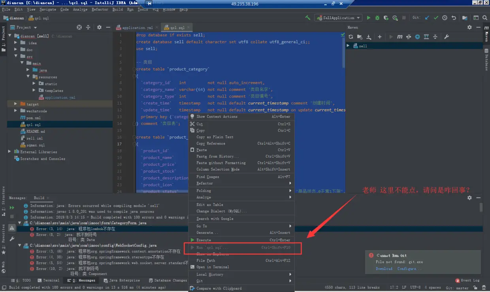Select README.md in project tree
This screenshot has height=292, width=490.
coord(33,132)
